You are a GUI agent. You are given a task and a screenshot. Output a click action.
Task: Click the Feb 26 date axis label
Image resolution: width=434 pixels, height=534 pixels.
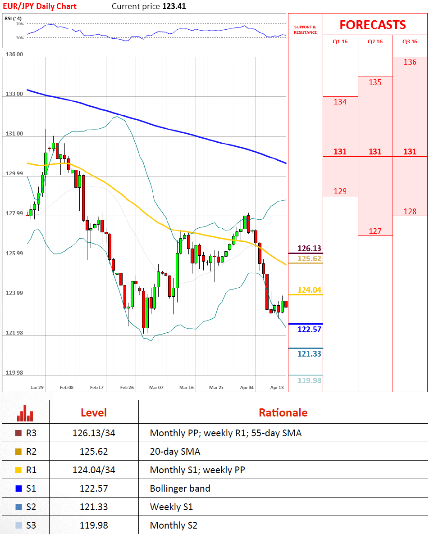coord(127,388)
